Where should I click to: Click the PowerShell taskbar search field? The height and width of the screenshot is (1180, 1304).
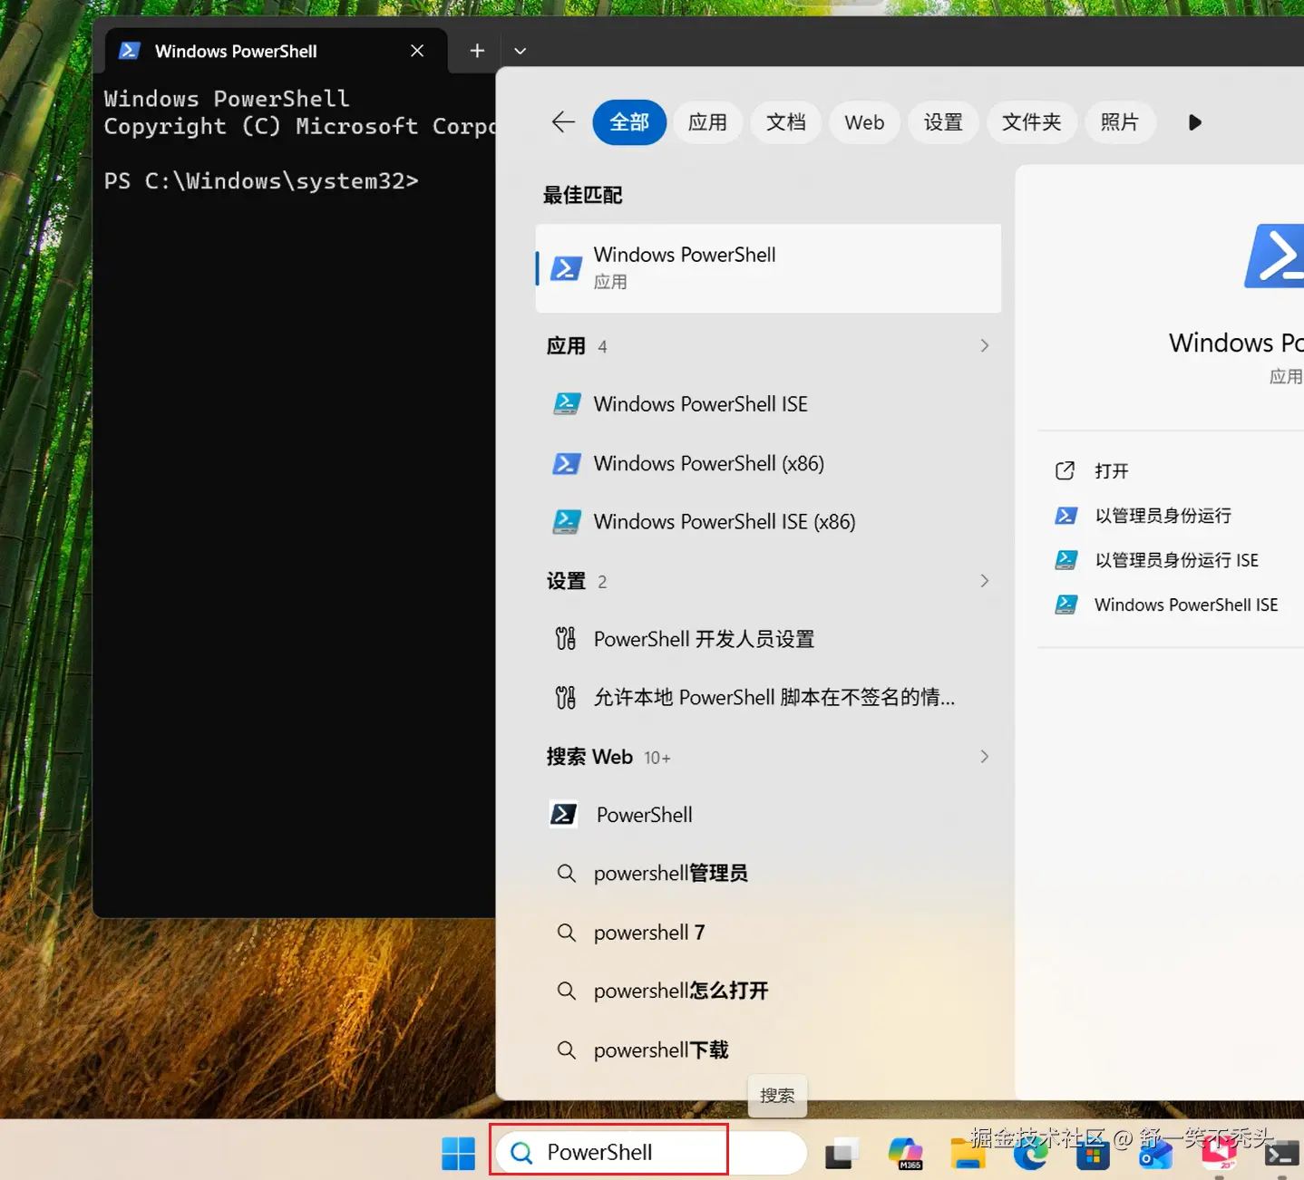(x=651, y=1153)
